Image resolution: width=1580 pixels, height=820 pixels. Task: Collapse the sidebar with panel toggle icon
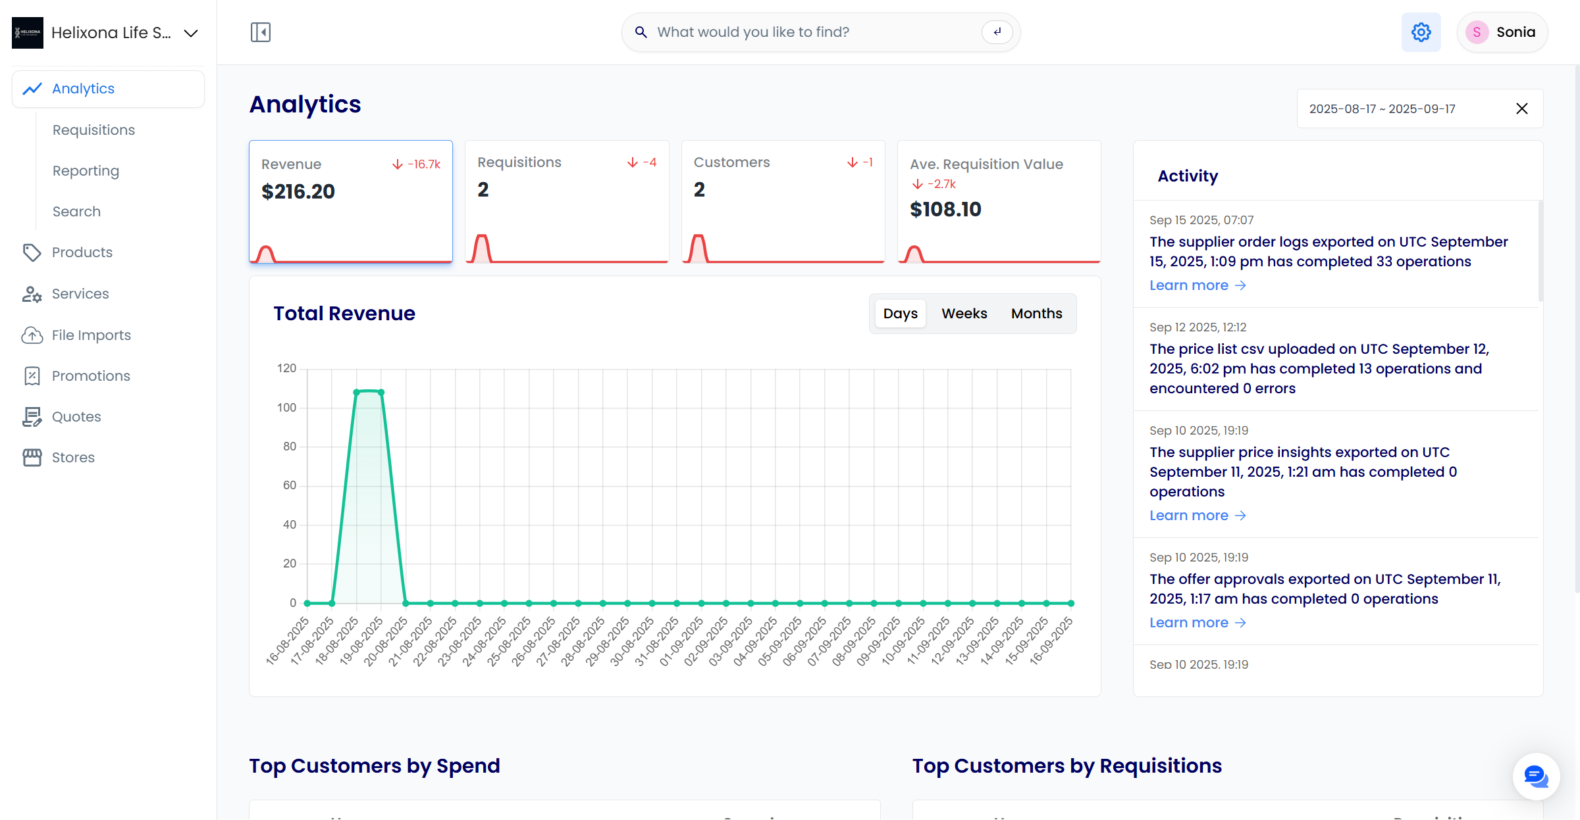click(x=261, y=32)
